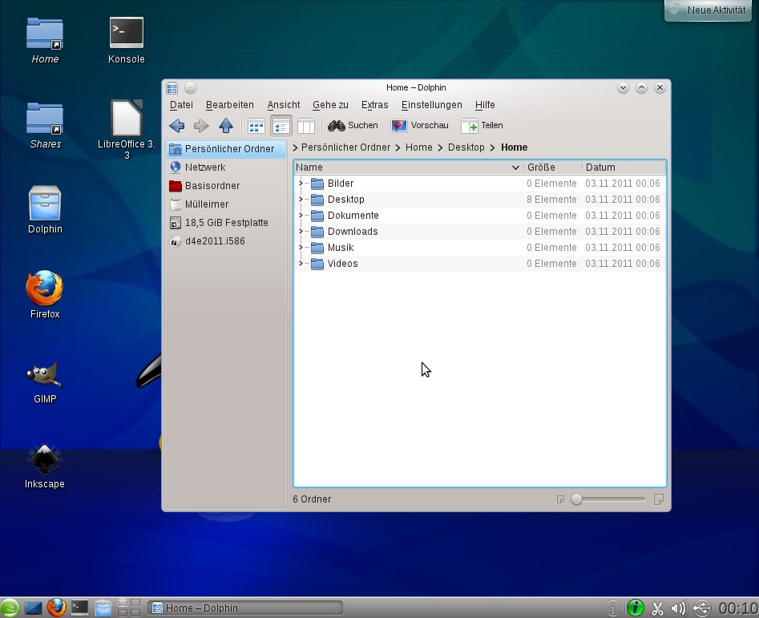759x618 pixels.
Task: Click small zoom-out icon beside slider
Action: [560, 499]
